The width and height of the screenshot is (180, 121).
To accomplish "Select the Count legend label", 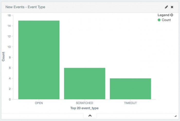I will [x=166, y=20].
